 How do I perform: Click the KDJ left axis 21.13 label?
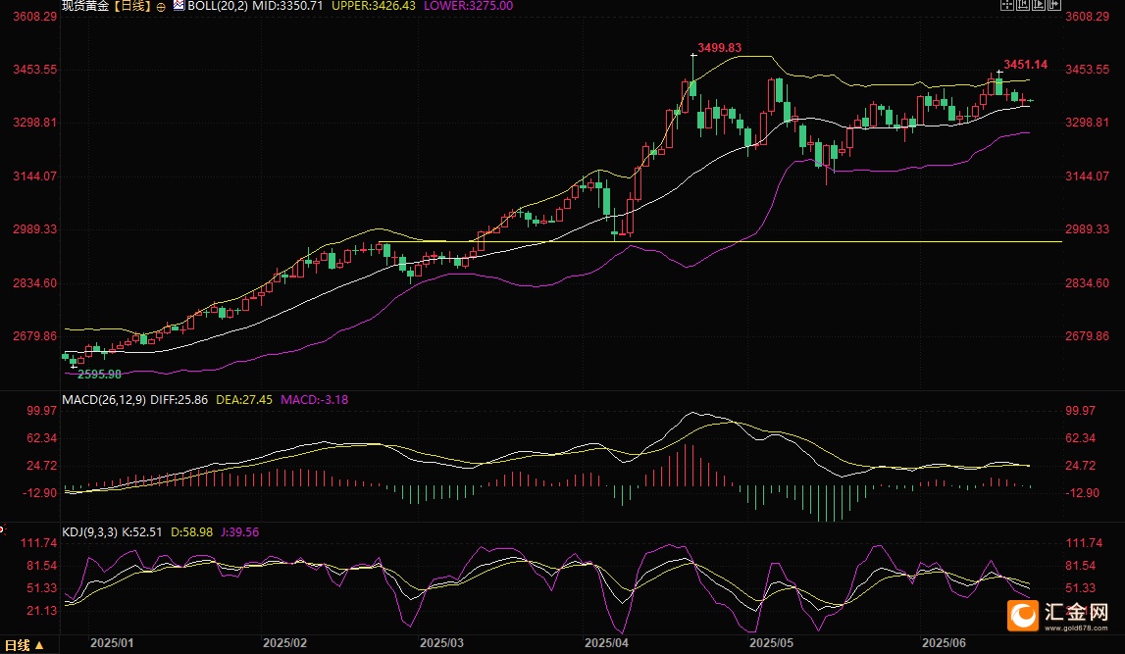coord(41,611)
